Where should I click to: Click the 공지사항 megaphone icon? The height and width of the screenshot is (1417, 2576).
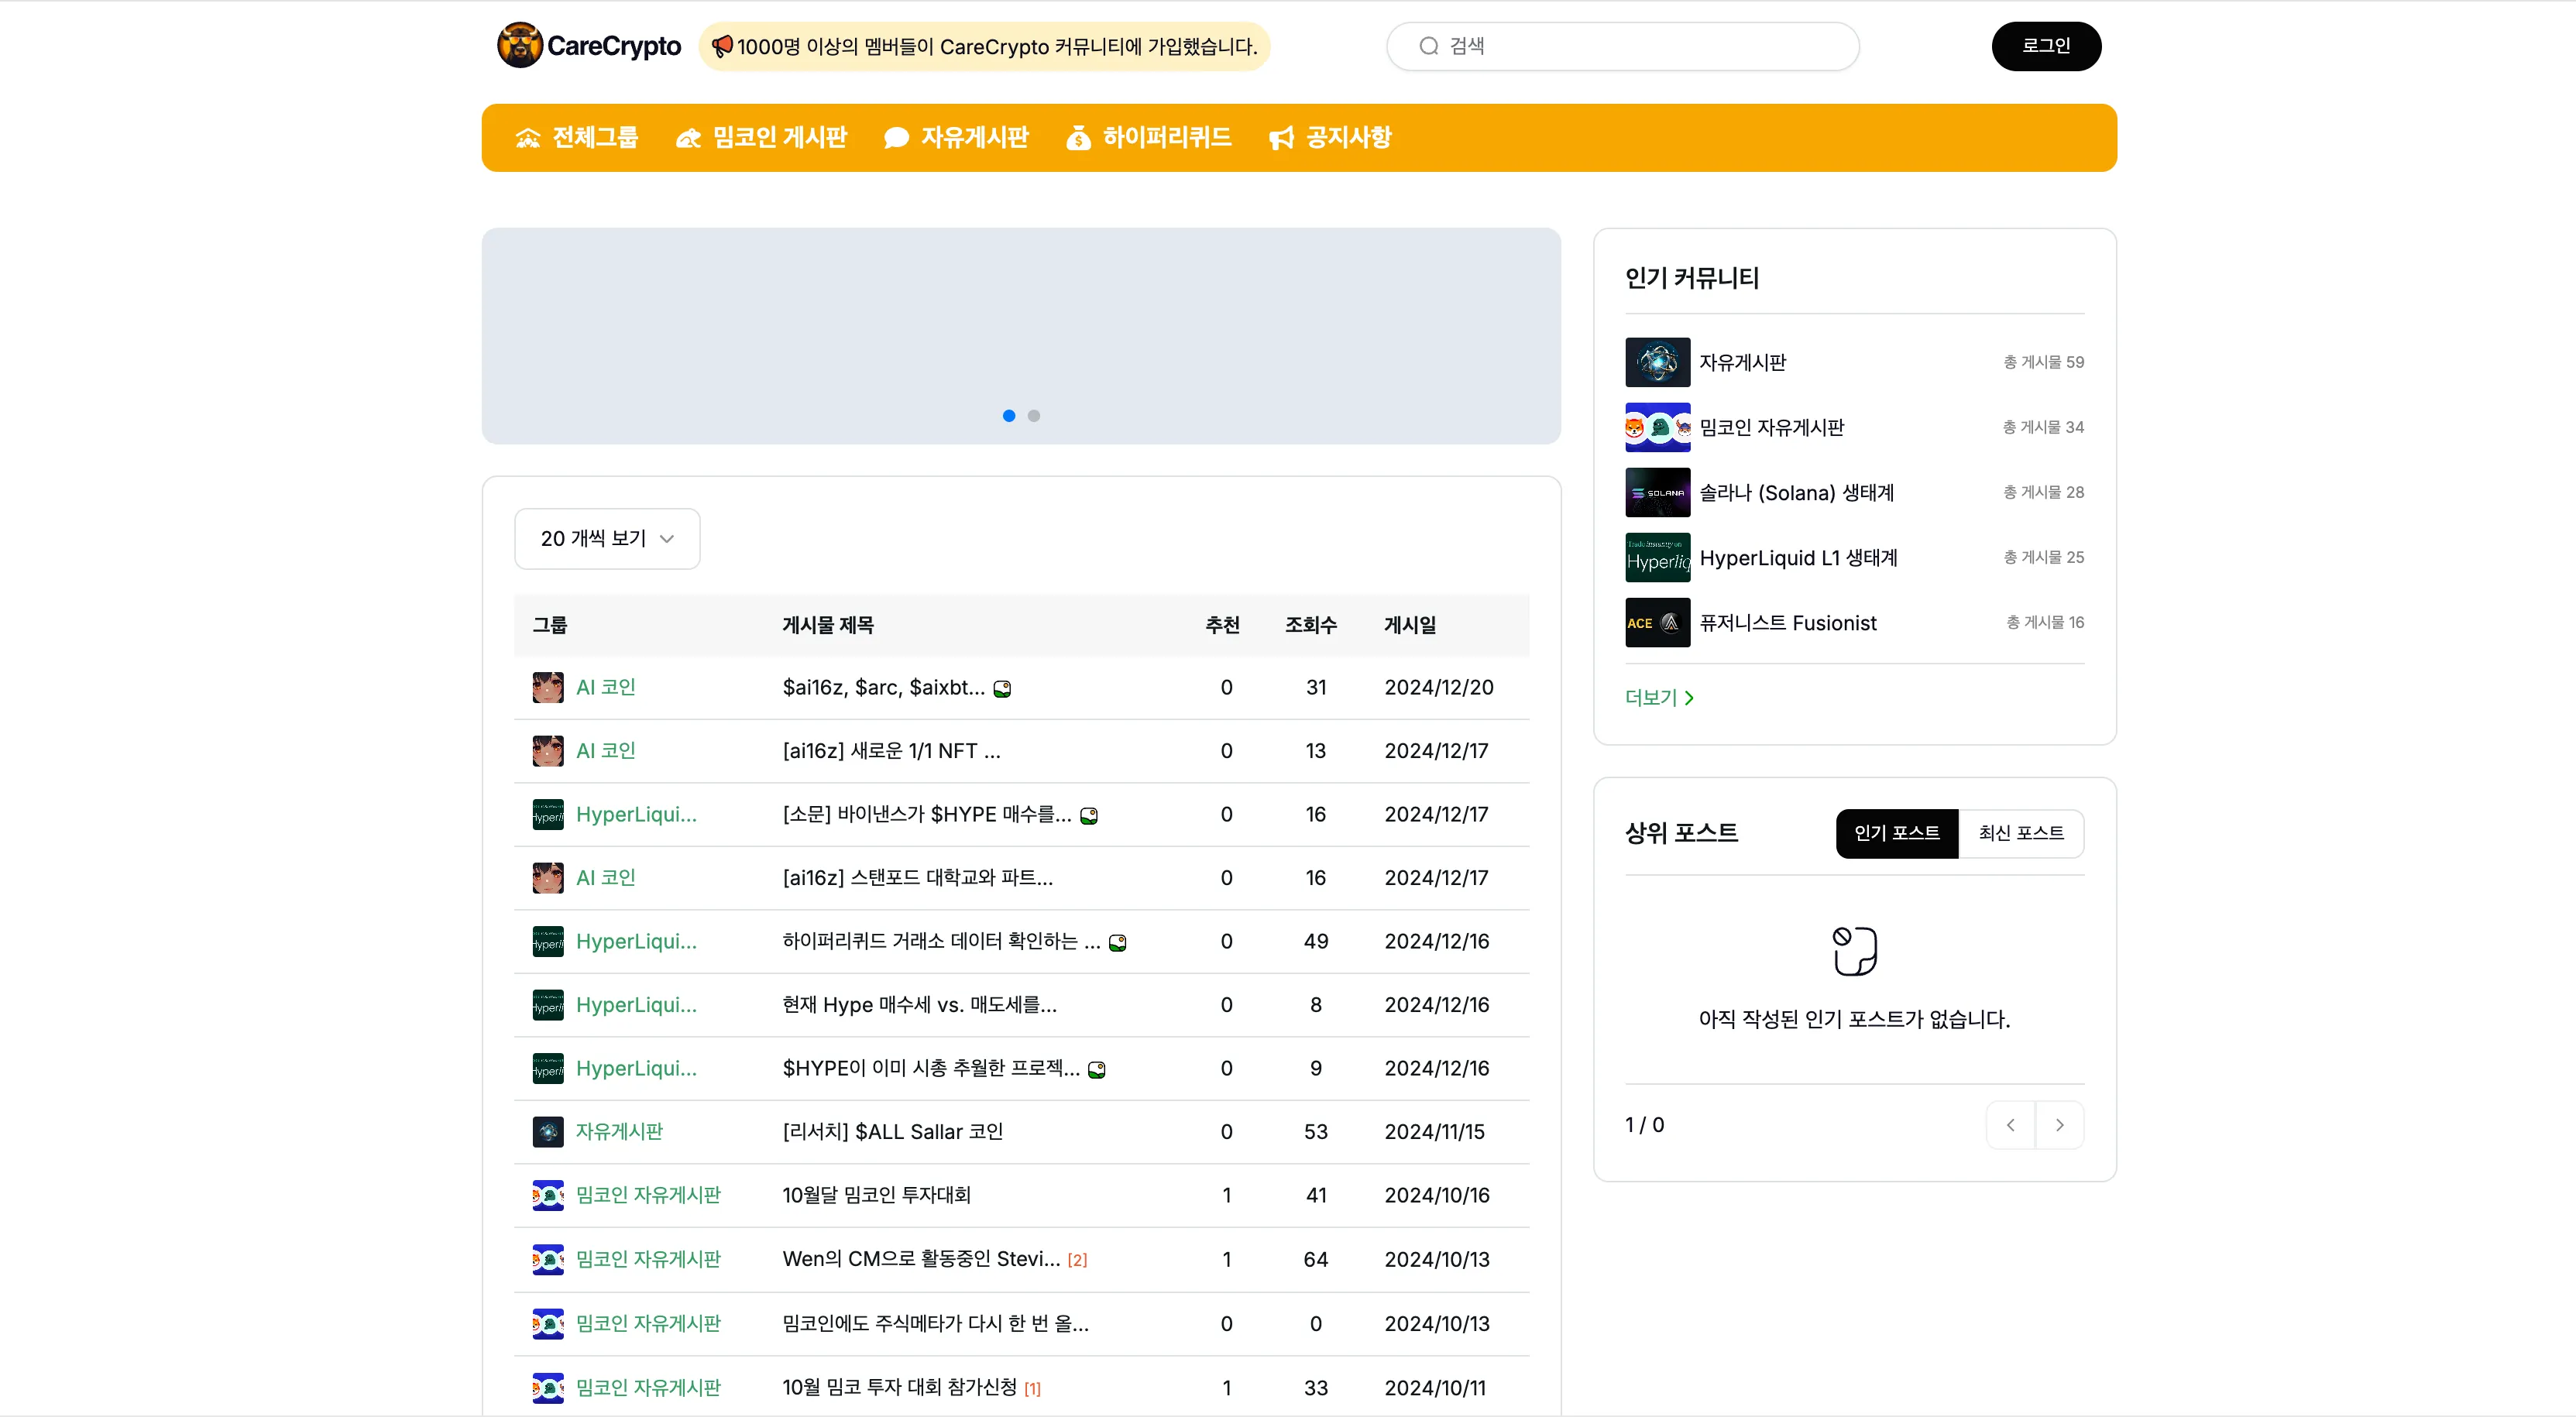pos(1281,137)
